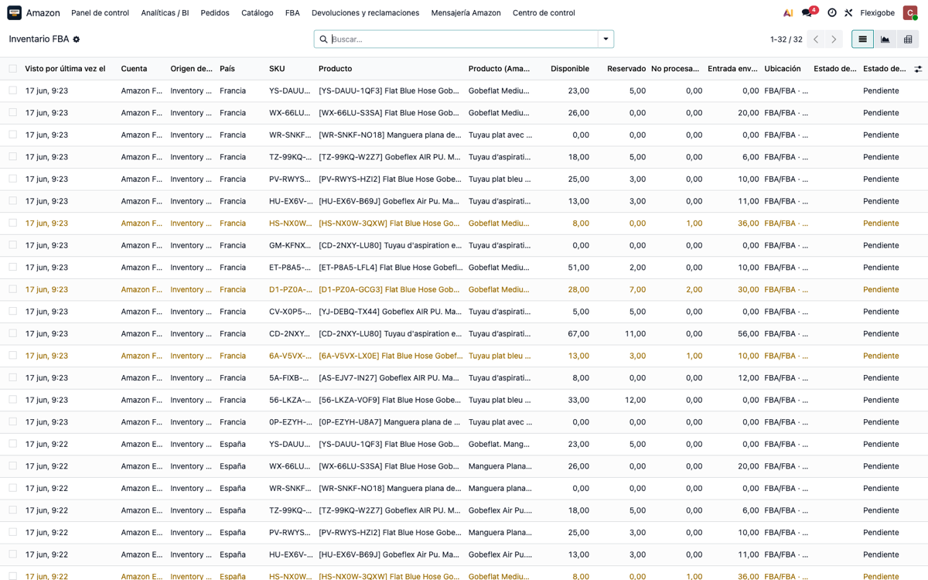Click SKU cell GM-KFNX
This screenshot has height=580, width=928.
291,245
